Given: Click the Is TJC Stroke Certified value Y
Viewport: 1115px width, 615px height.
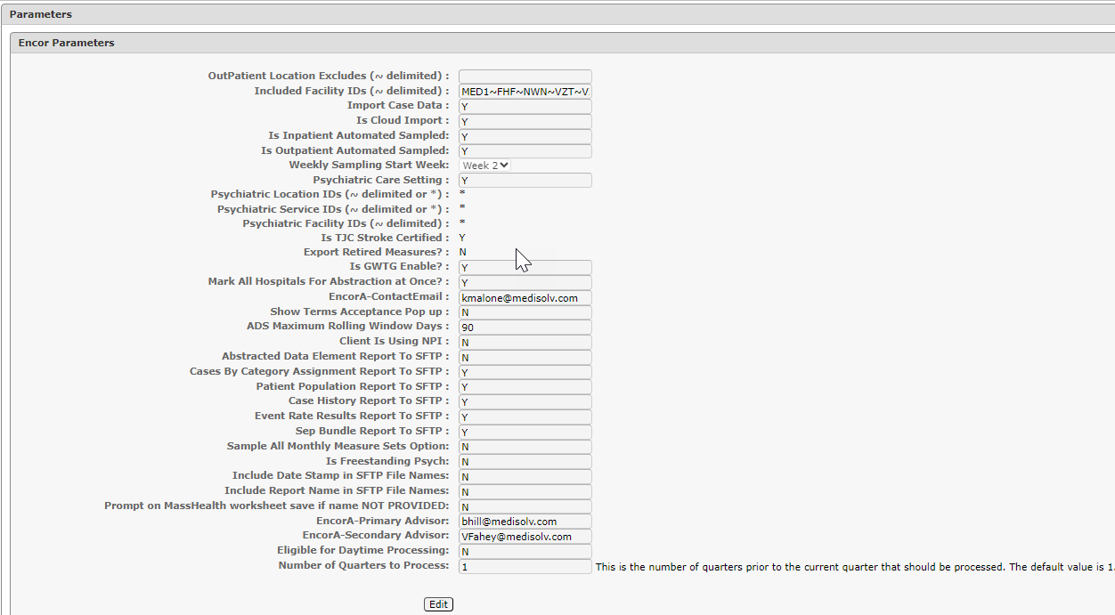Looking at the screenshot, I should pos(462,238).
